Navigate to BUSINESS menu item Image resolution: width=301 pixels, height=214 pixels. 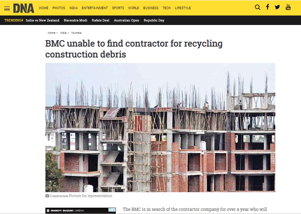pos(151,8)
